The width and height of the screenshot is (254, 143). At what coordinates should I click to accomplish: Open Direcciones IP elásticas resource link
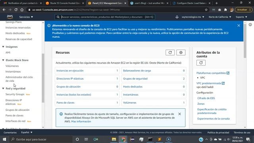(x=70, y=79)
